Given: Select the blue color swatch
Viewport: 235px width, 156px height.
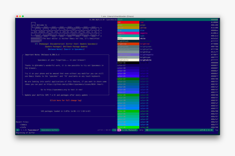Looking at the screenshot, I should [x=128, y=30].
